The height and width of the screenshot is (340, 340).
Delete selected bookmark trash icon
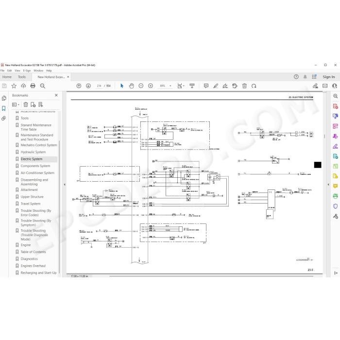tap(26, 104)
